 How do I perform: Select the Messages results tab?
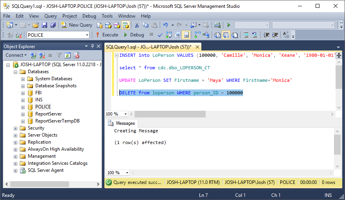(122, 123)
